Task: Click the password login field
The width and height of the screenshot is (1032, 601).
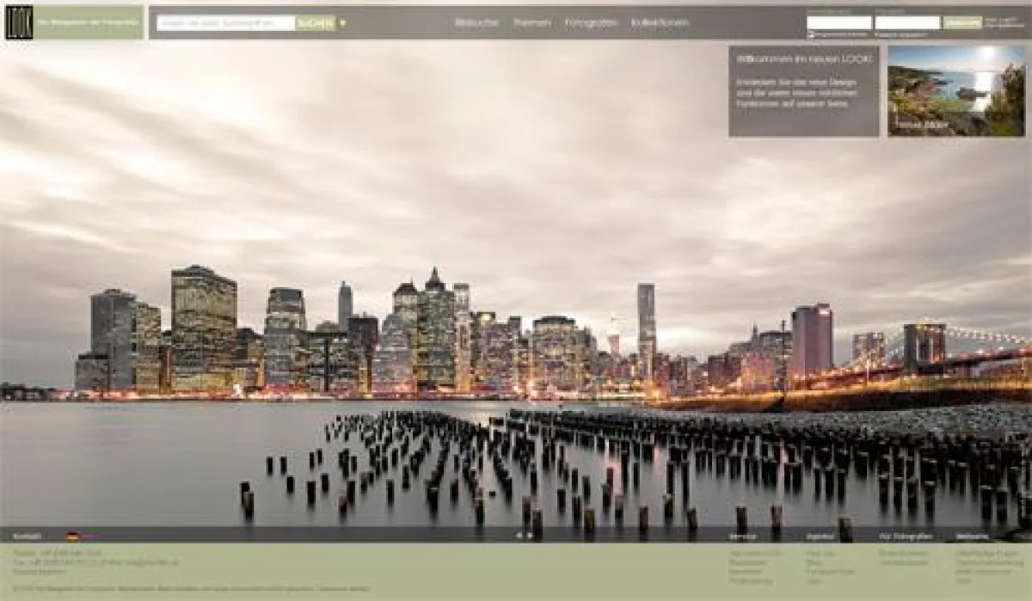Action: [907, 23]
